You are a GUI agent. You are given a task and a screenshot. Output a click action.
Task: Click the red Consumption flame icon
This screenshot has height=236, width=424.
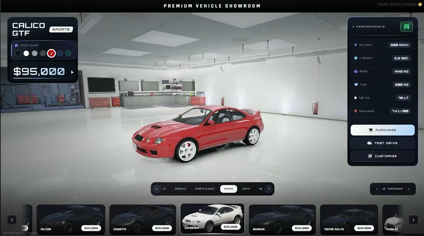click(x=356, y=111)
